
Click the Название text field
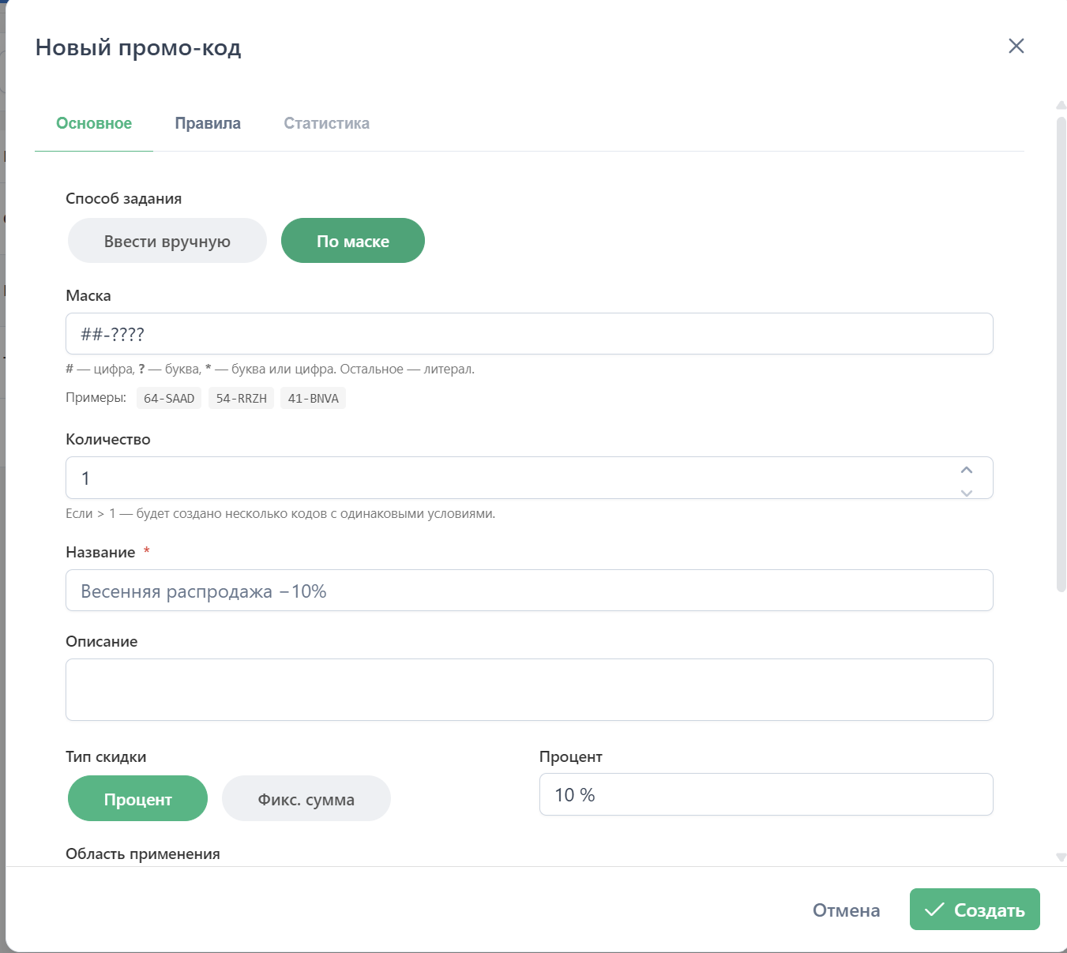coord(528,591)
